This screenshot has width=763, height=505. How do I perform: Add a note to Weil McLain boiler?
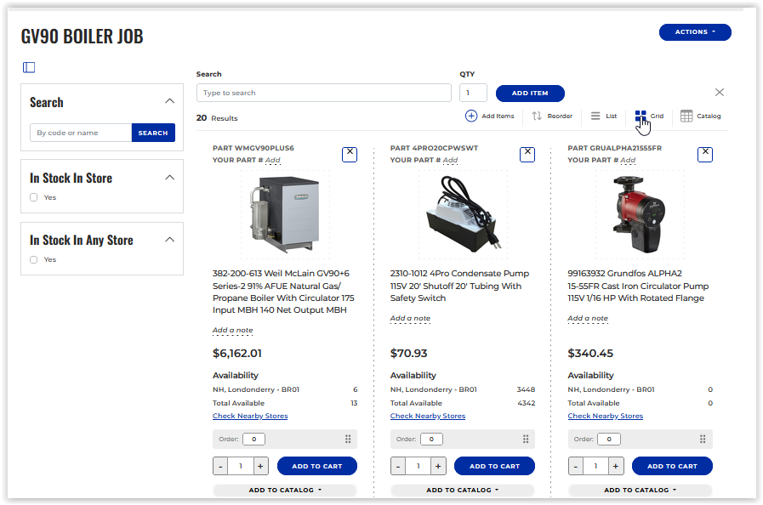pos(232,330)
